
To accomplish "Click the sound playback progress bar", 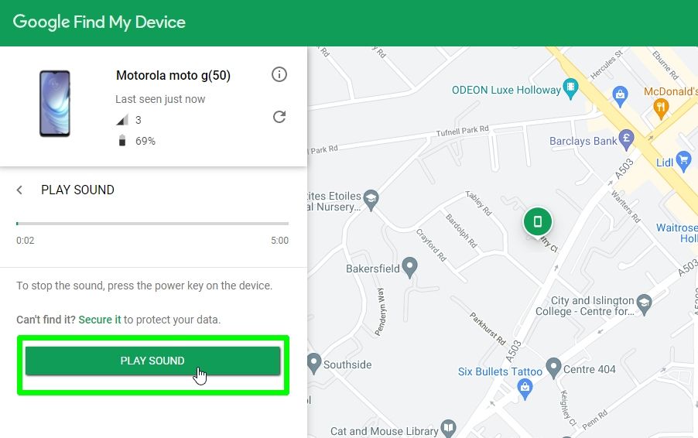I will (x=152, y=224).
